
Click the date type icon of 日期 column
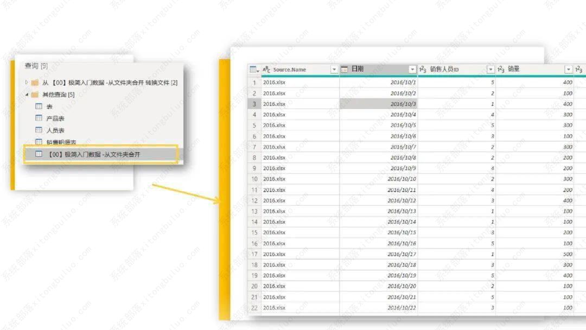pyautogui.click(x=344, y=69)
